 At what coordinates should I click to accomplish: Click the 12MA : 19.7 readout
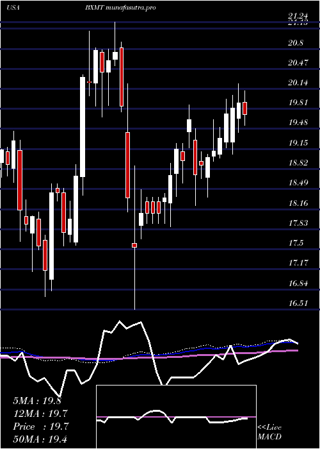pyautogui.click(x=41, y=414)
